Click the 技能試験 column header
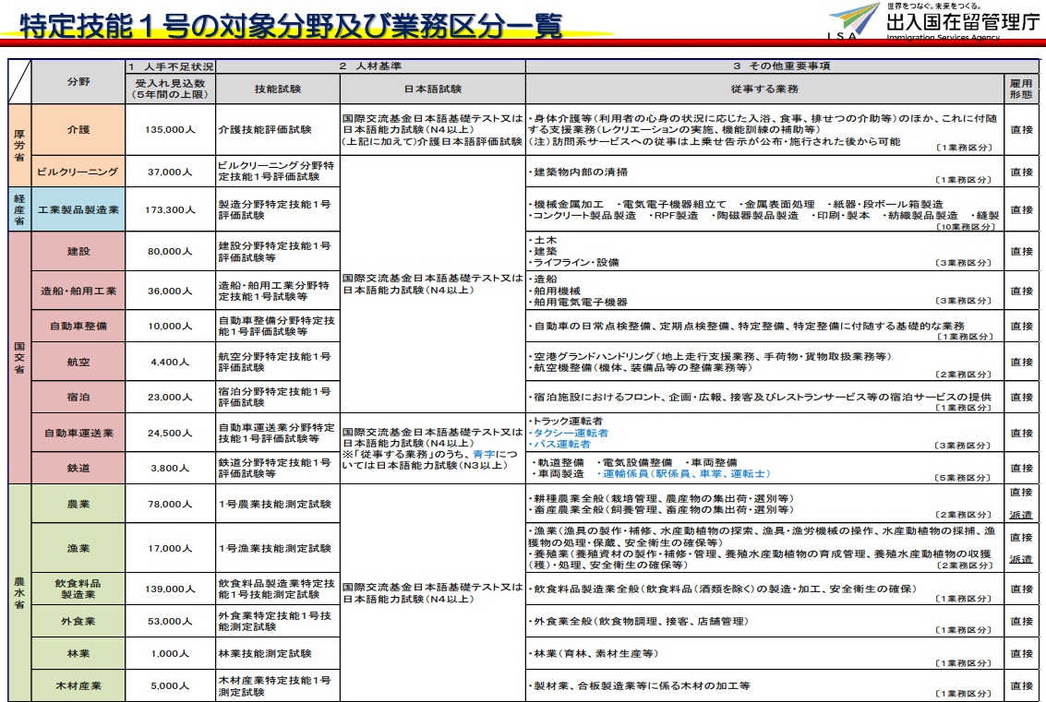 point(278,89)
